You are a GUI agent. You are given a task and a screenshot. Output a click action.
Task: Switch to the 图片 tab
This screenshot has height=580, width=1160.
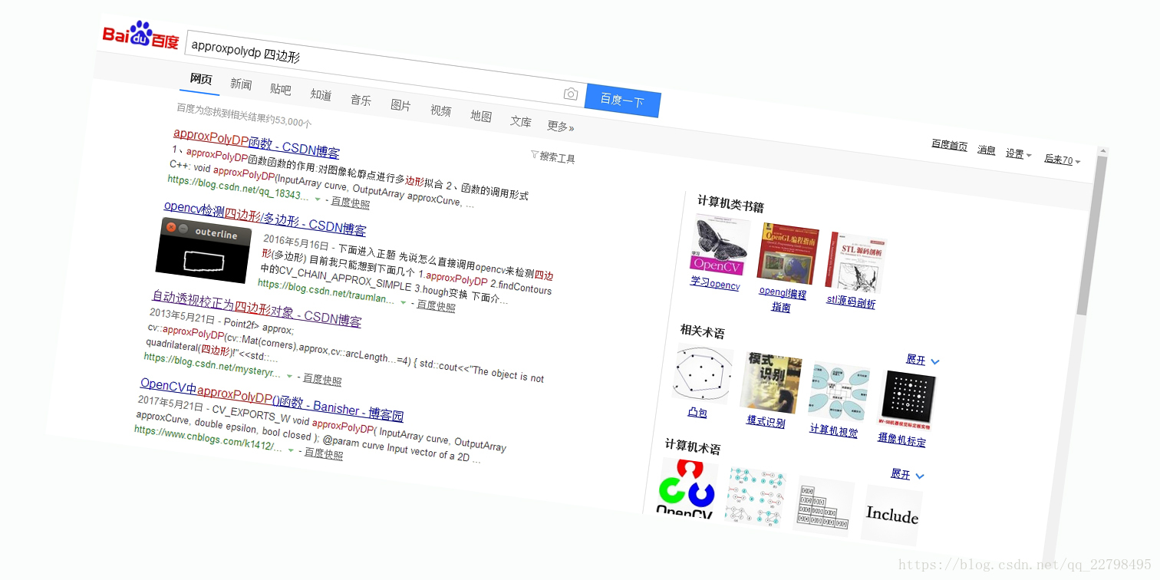(400, 105)
